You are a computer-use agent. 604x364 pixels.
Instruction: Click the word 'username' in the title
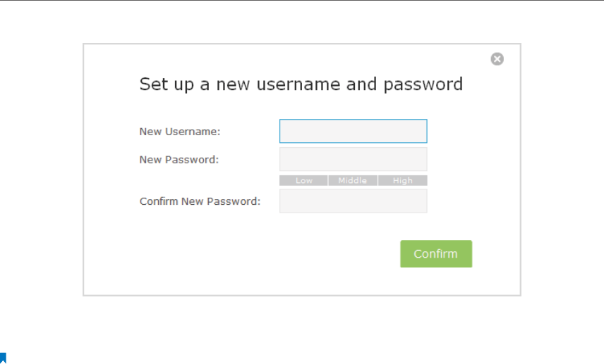298,84
